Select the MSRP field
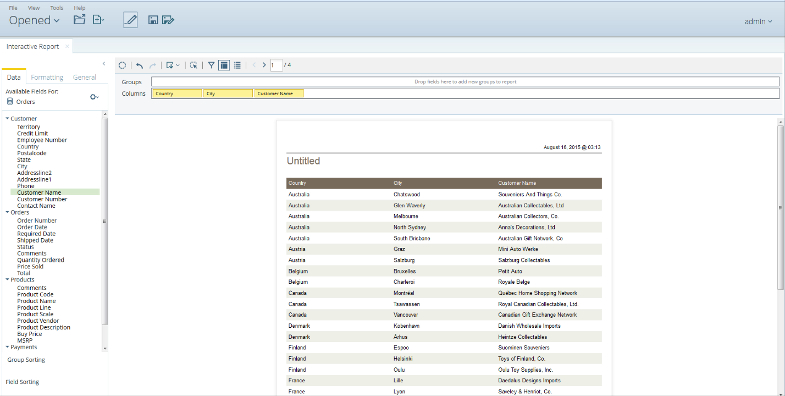Viewport: 785px width, 396px height. [25, 341]
